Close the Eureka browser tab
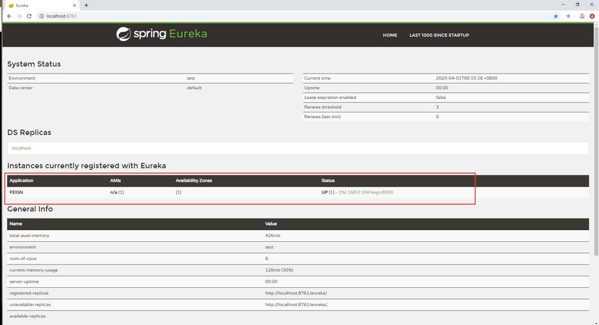The height and width of the screenshot is (325, 599). (x=75, y=5)
